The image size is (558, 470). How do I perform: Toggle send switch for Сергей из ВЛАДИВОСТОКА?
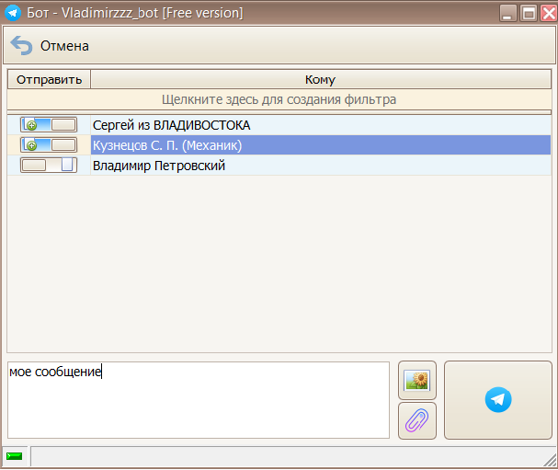coord(49,125)
